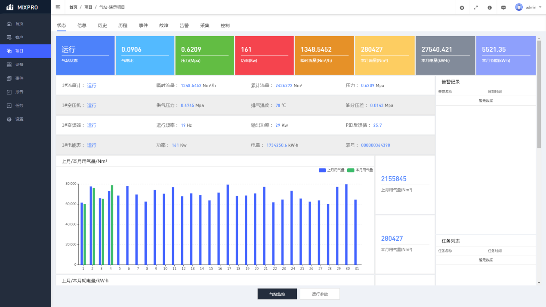Open the info icon in header
The width and height of the screenshot is (546, 307).
tap(490, 8)
